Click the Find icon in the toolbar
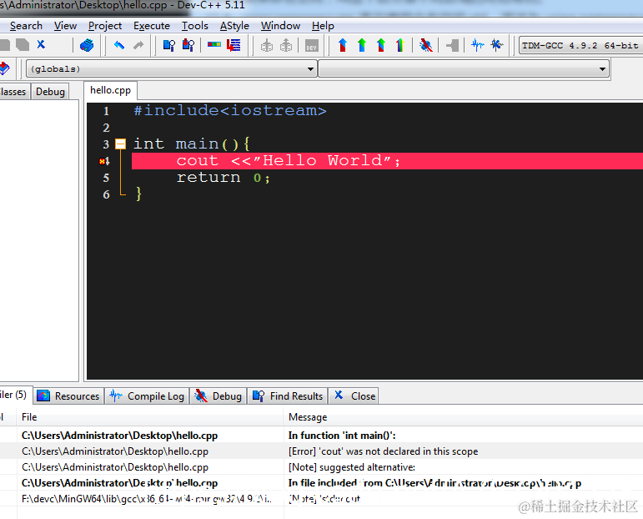 coord(169,45)
